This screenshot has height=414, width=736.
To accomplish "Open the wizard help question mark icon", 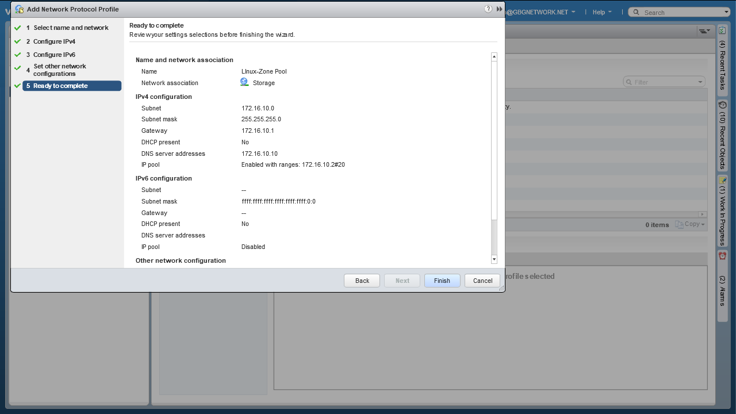I will point(488,9).
